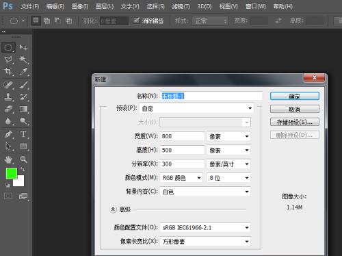Toggle Quick Mask mode
The width and height of the screenshot is (342, 256).
click(8, 196)
